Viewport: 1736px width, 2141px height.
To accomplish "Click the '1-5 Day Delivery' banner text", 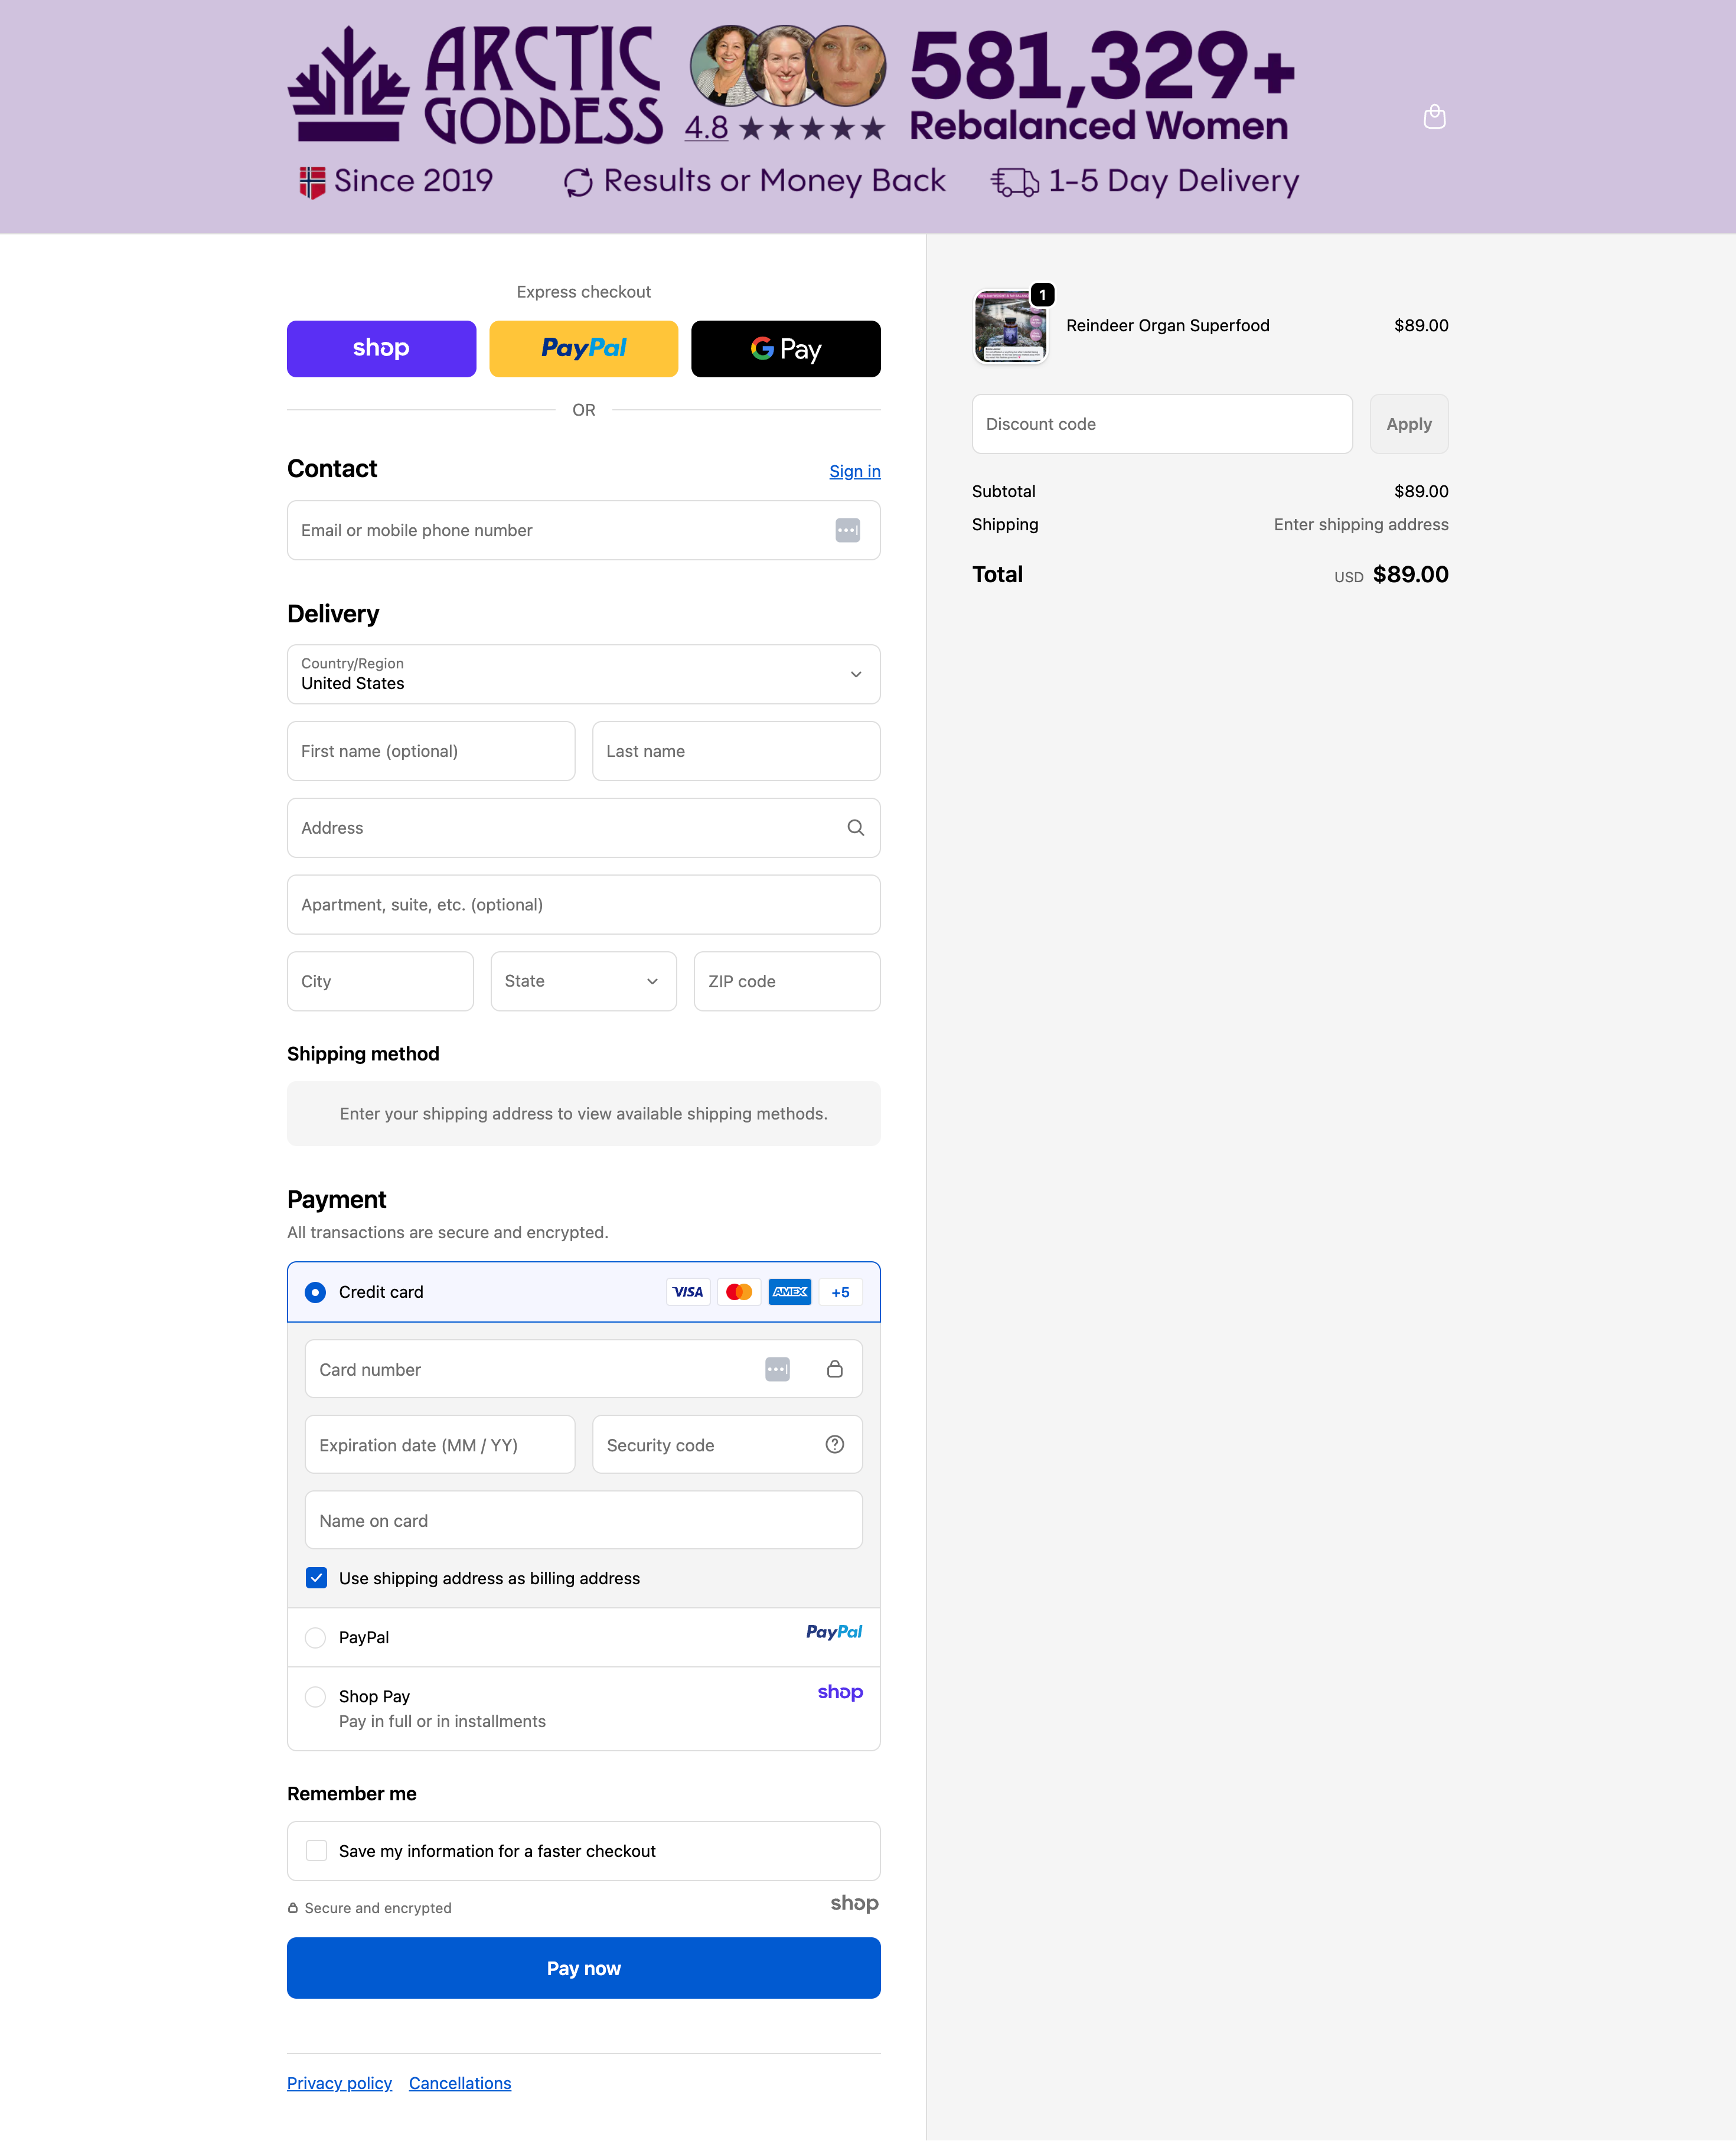I will tap(1174, 181).
